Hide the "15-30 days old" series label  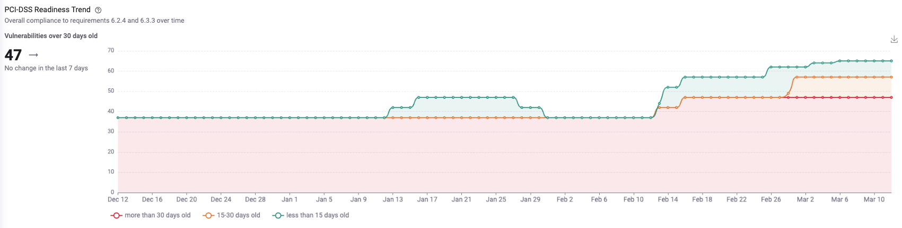239,215
